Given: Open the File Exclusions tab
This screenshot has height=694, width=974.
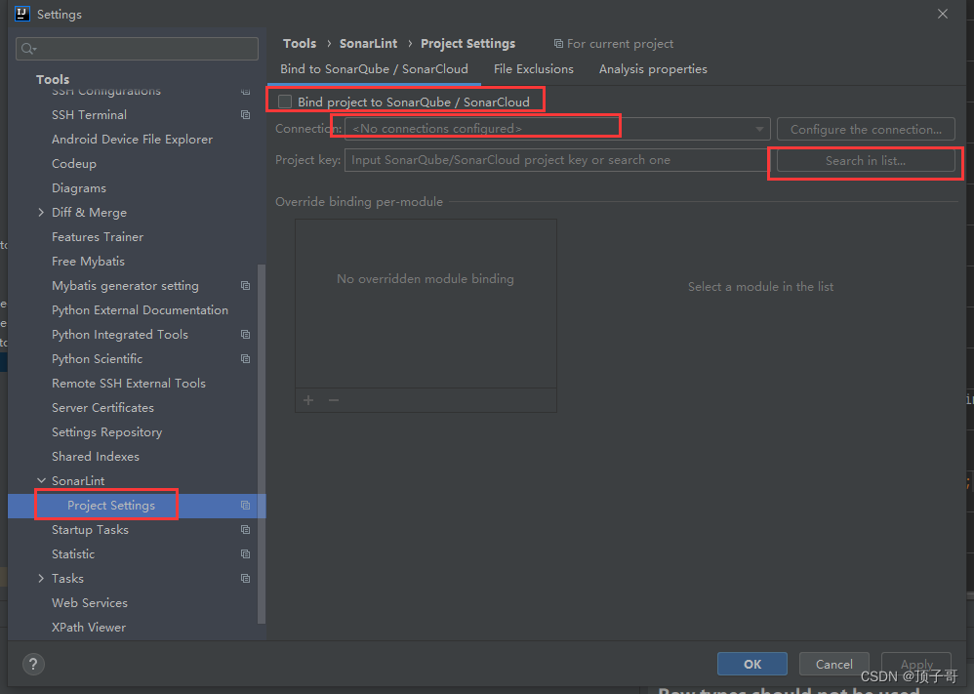Looking at the screenshot, I should (534, 69).
